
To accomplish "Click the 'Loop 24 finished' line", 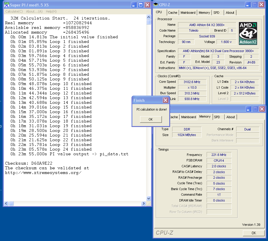I will (x=51, y=149).
